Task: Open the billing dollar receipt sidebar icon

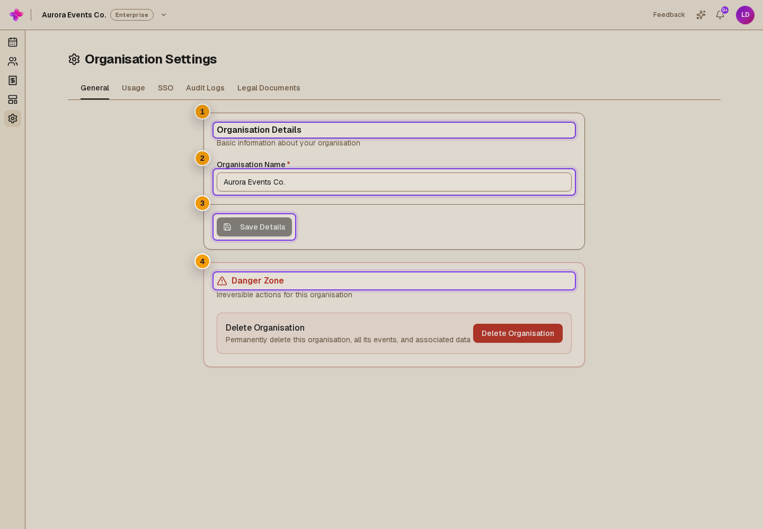Action: coord(13,80)
